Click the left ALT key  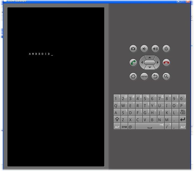point(117,126)
